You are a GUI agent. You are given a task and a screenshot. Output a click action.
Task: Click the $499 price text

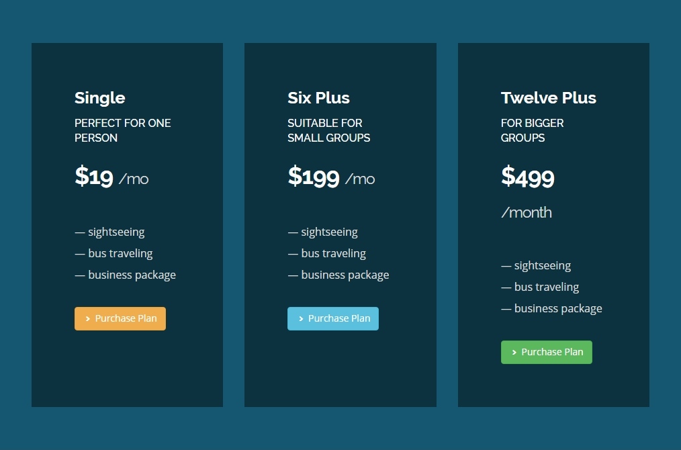point(528,177)
